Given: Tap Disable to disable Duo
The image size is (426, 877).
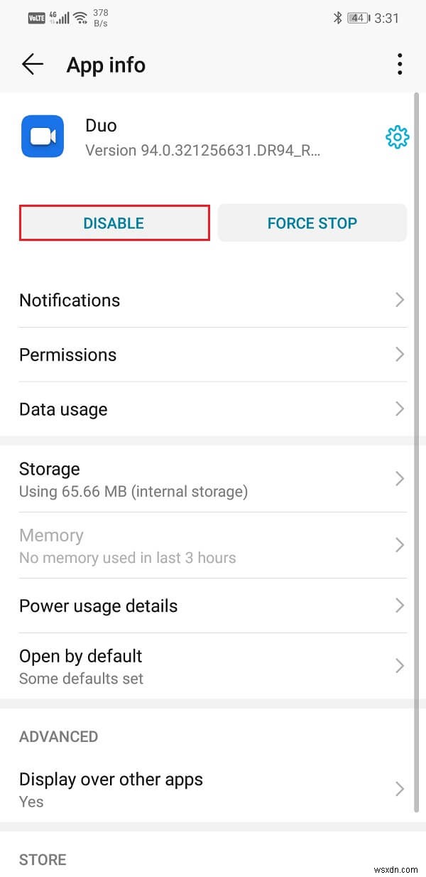Looking at the screenshot, I should [x=114, y=222].
